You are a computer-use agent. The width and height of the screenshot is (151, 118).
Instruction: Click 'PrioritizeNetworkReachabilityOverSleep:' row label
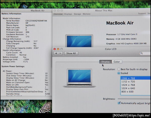[x=25, y=92]
